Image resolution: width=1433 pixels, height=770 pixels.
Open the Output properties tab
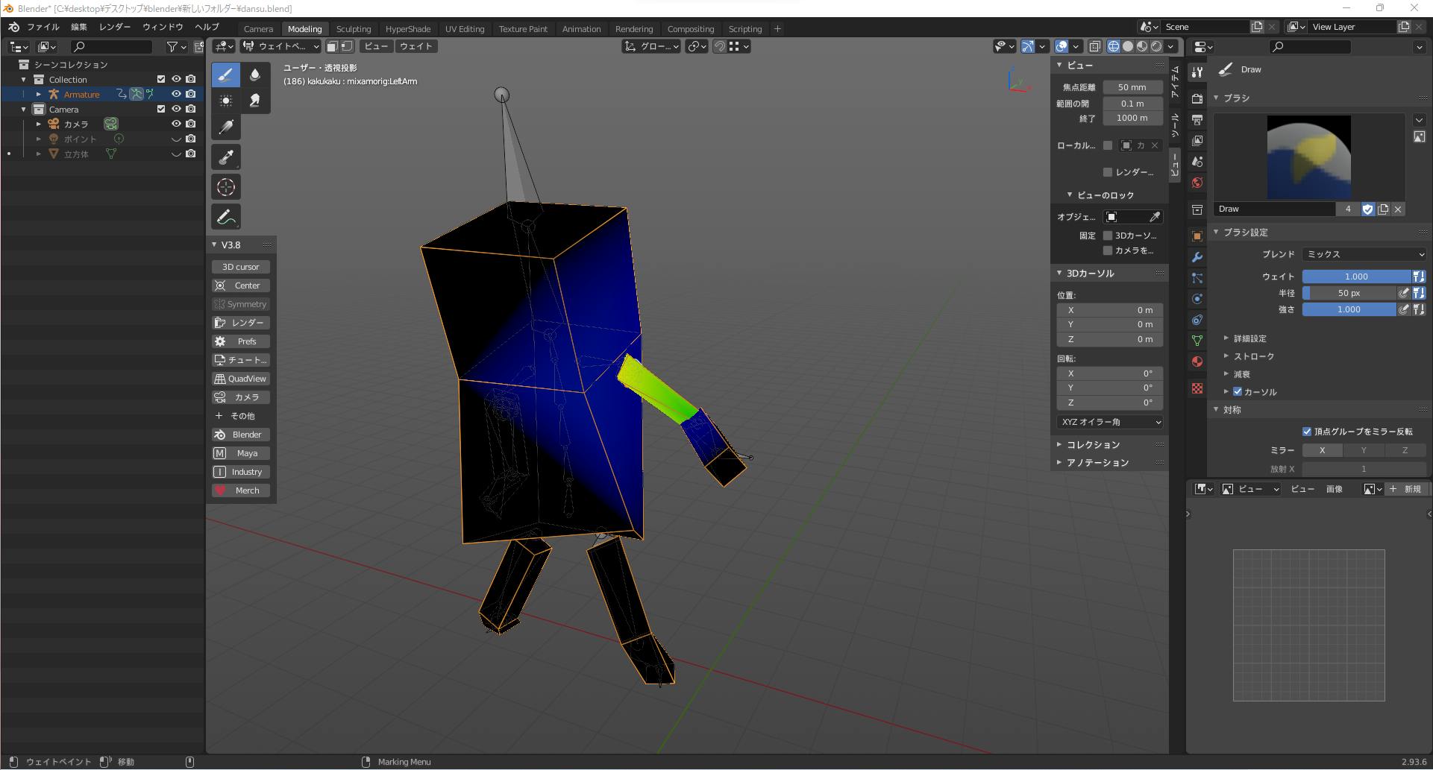click(1197, 119)
